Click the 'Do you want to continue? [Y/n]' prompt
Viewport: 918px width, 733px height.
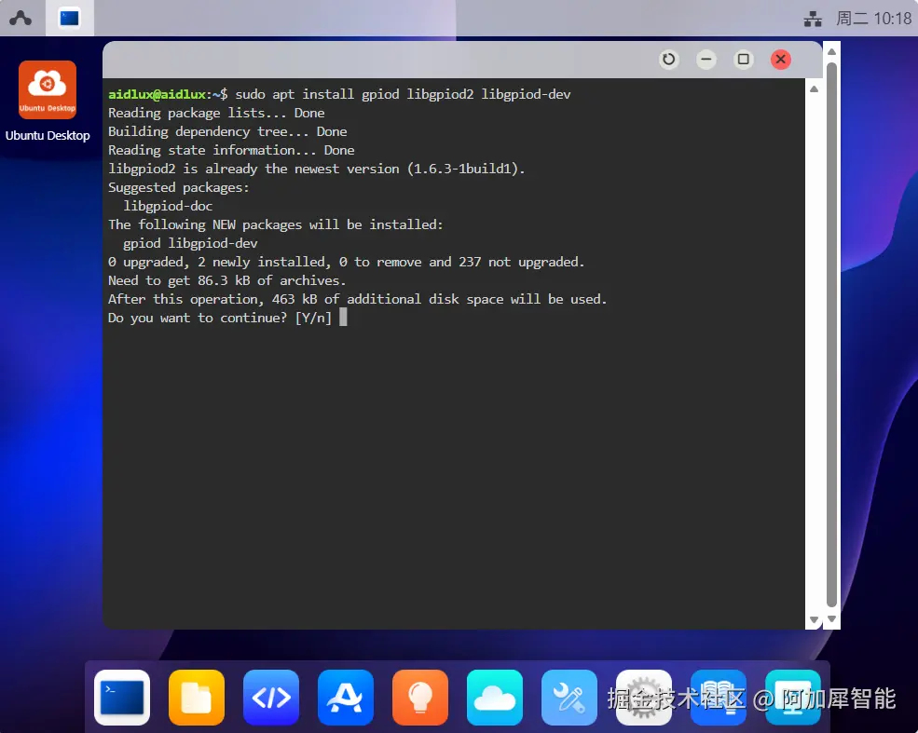coord(220,319)
